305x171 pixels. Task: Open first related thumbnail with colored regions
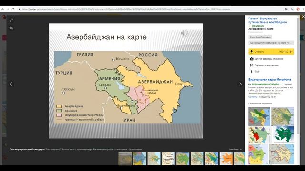click(259, 116)
